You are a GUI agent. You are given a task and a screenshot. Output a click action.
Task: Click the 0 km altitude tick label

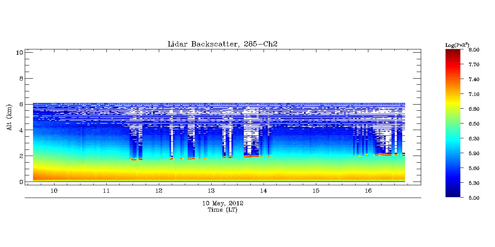(x=20, y=182)
